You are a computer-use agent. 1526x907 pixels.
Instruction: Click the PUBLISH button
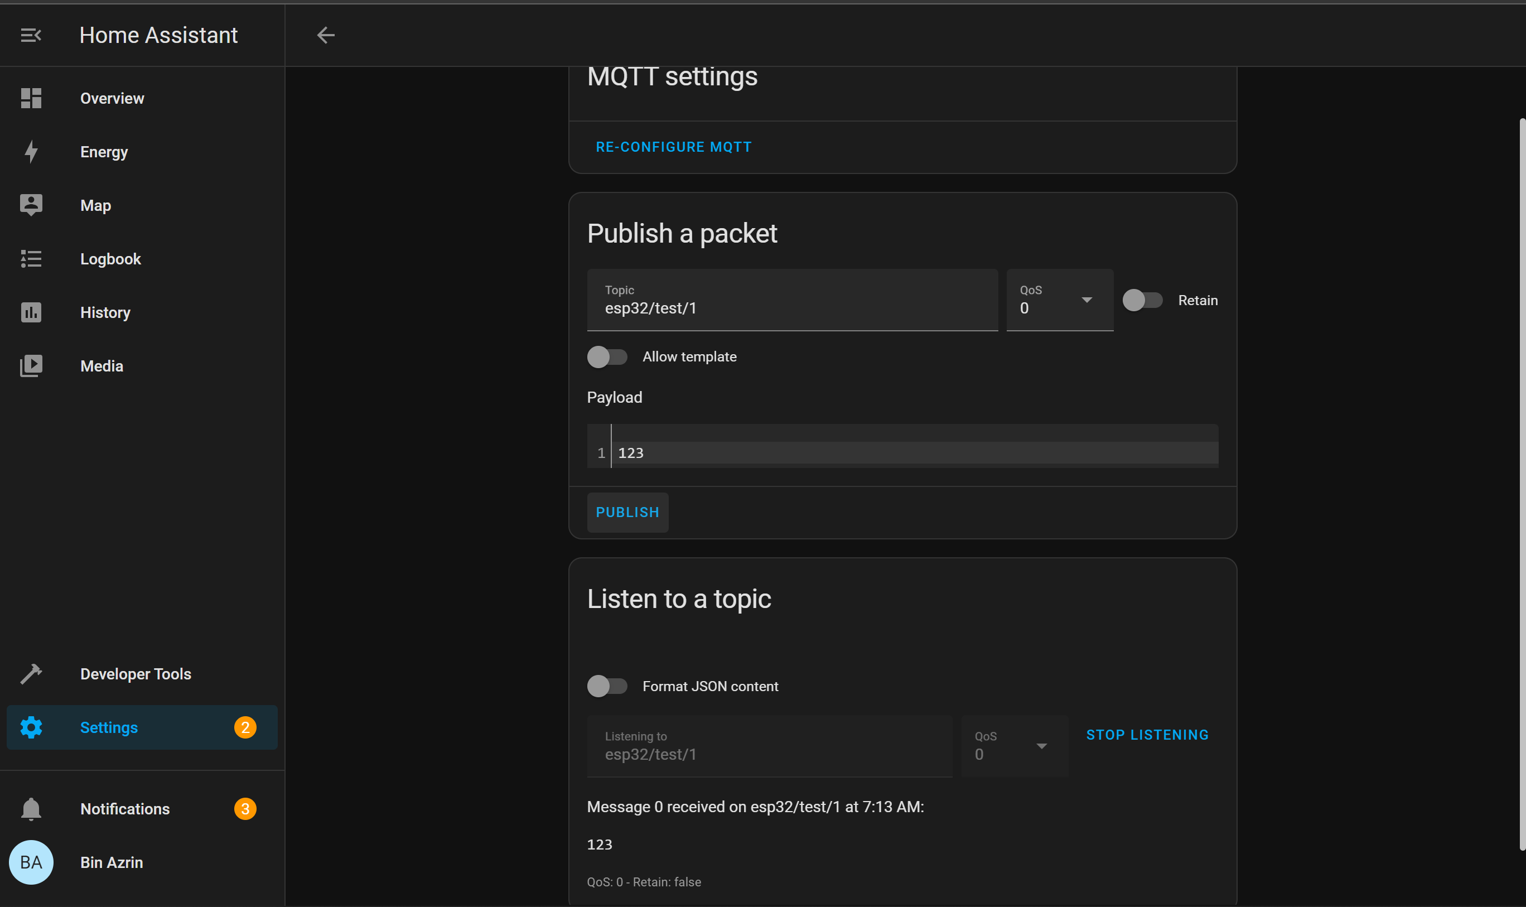click(x=627, y=512)
